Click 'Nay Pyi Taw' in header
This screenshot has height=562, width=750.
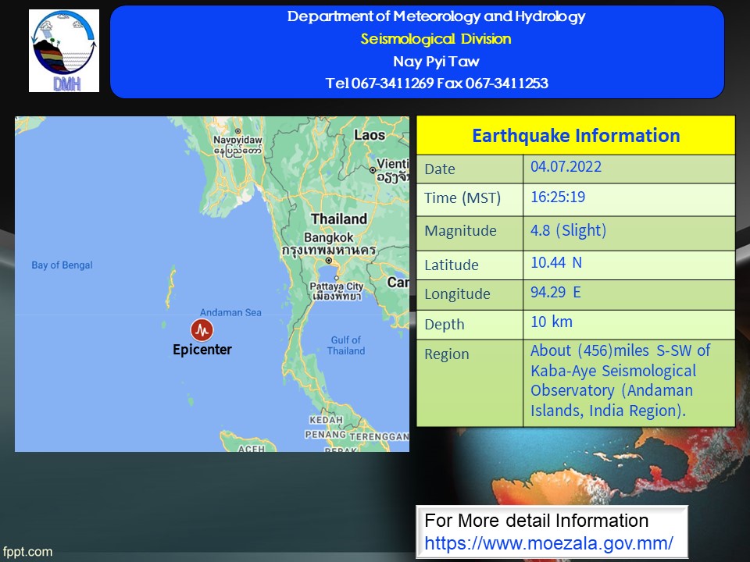pos(436,61)
